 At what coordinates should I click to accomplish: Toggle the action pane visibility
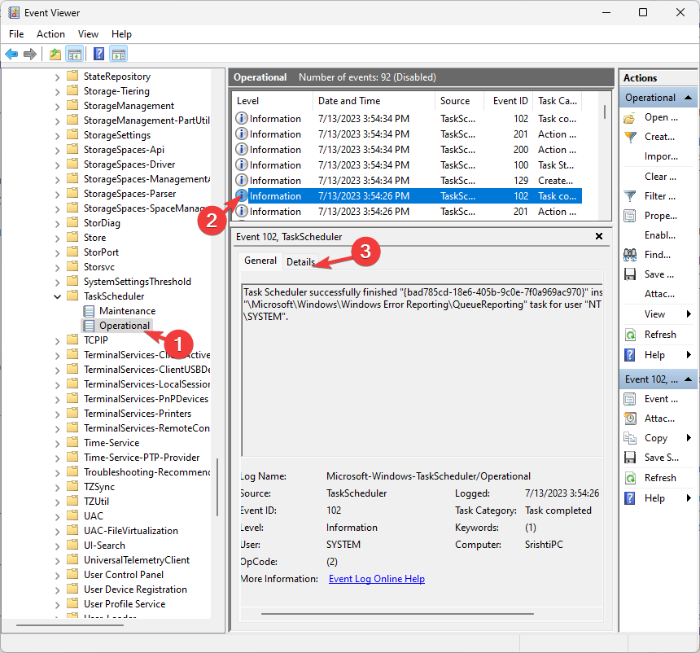[x=116, y=54]
